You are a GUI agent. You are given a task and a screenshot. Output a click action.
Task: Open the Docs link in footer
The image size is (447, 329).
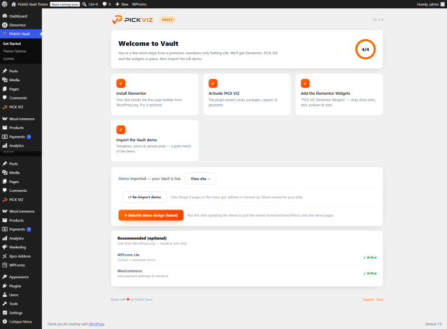pos(380,300)
